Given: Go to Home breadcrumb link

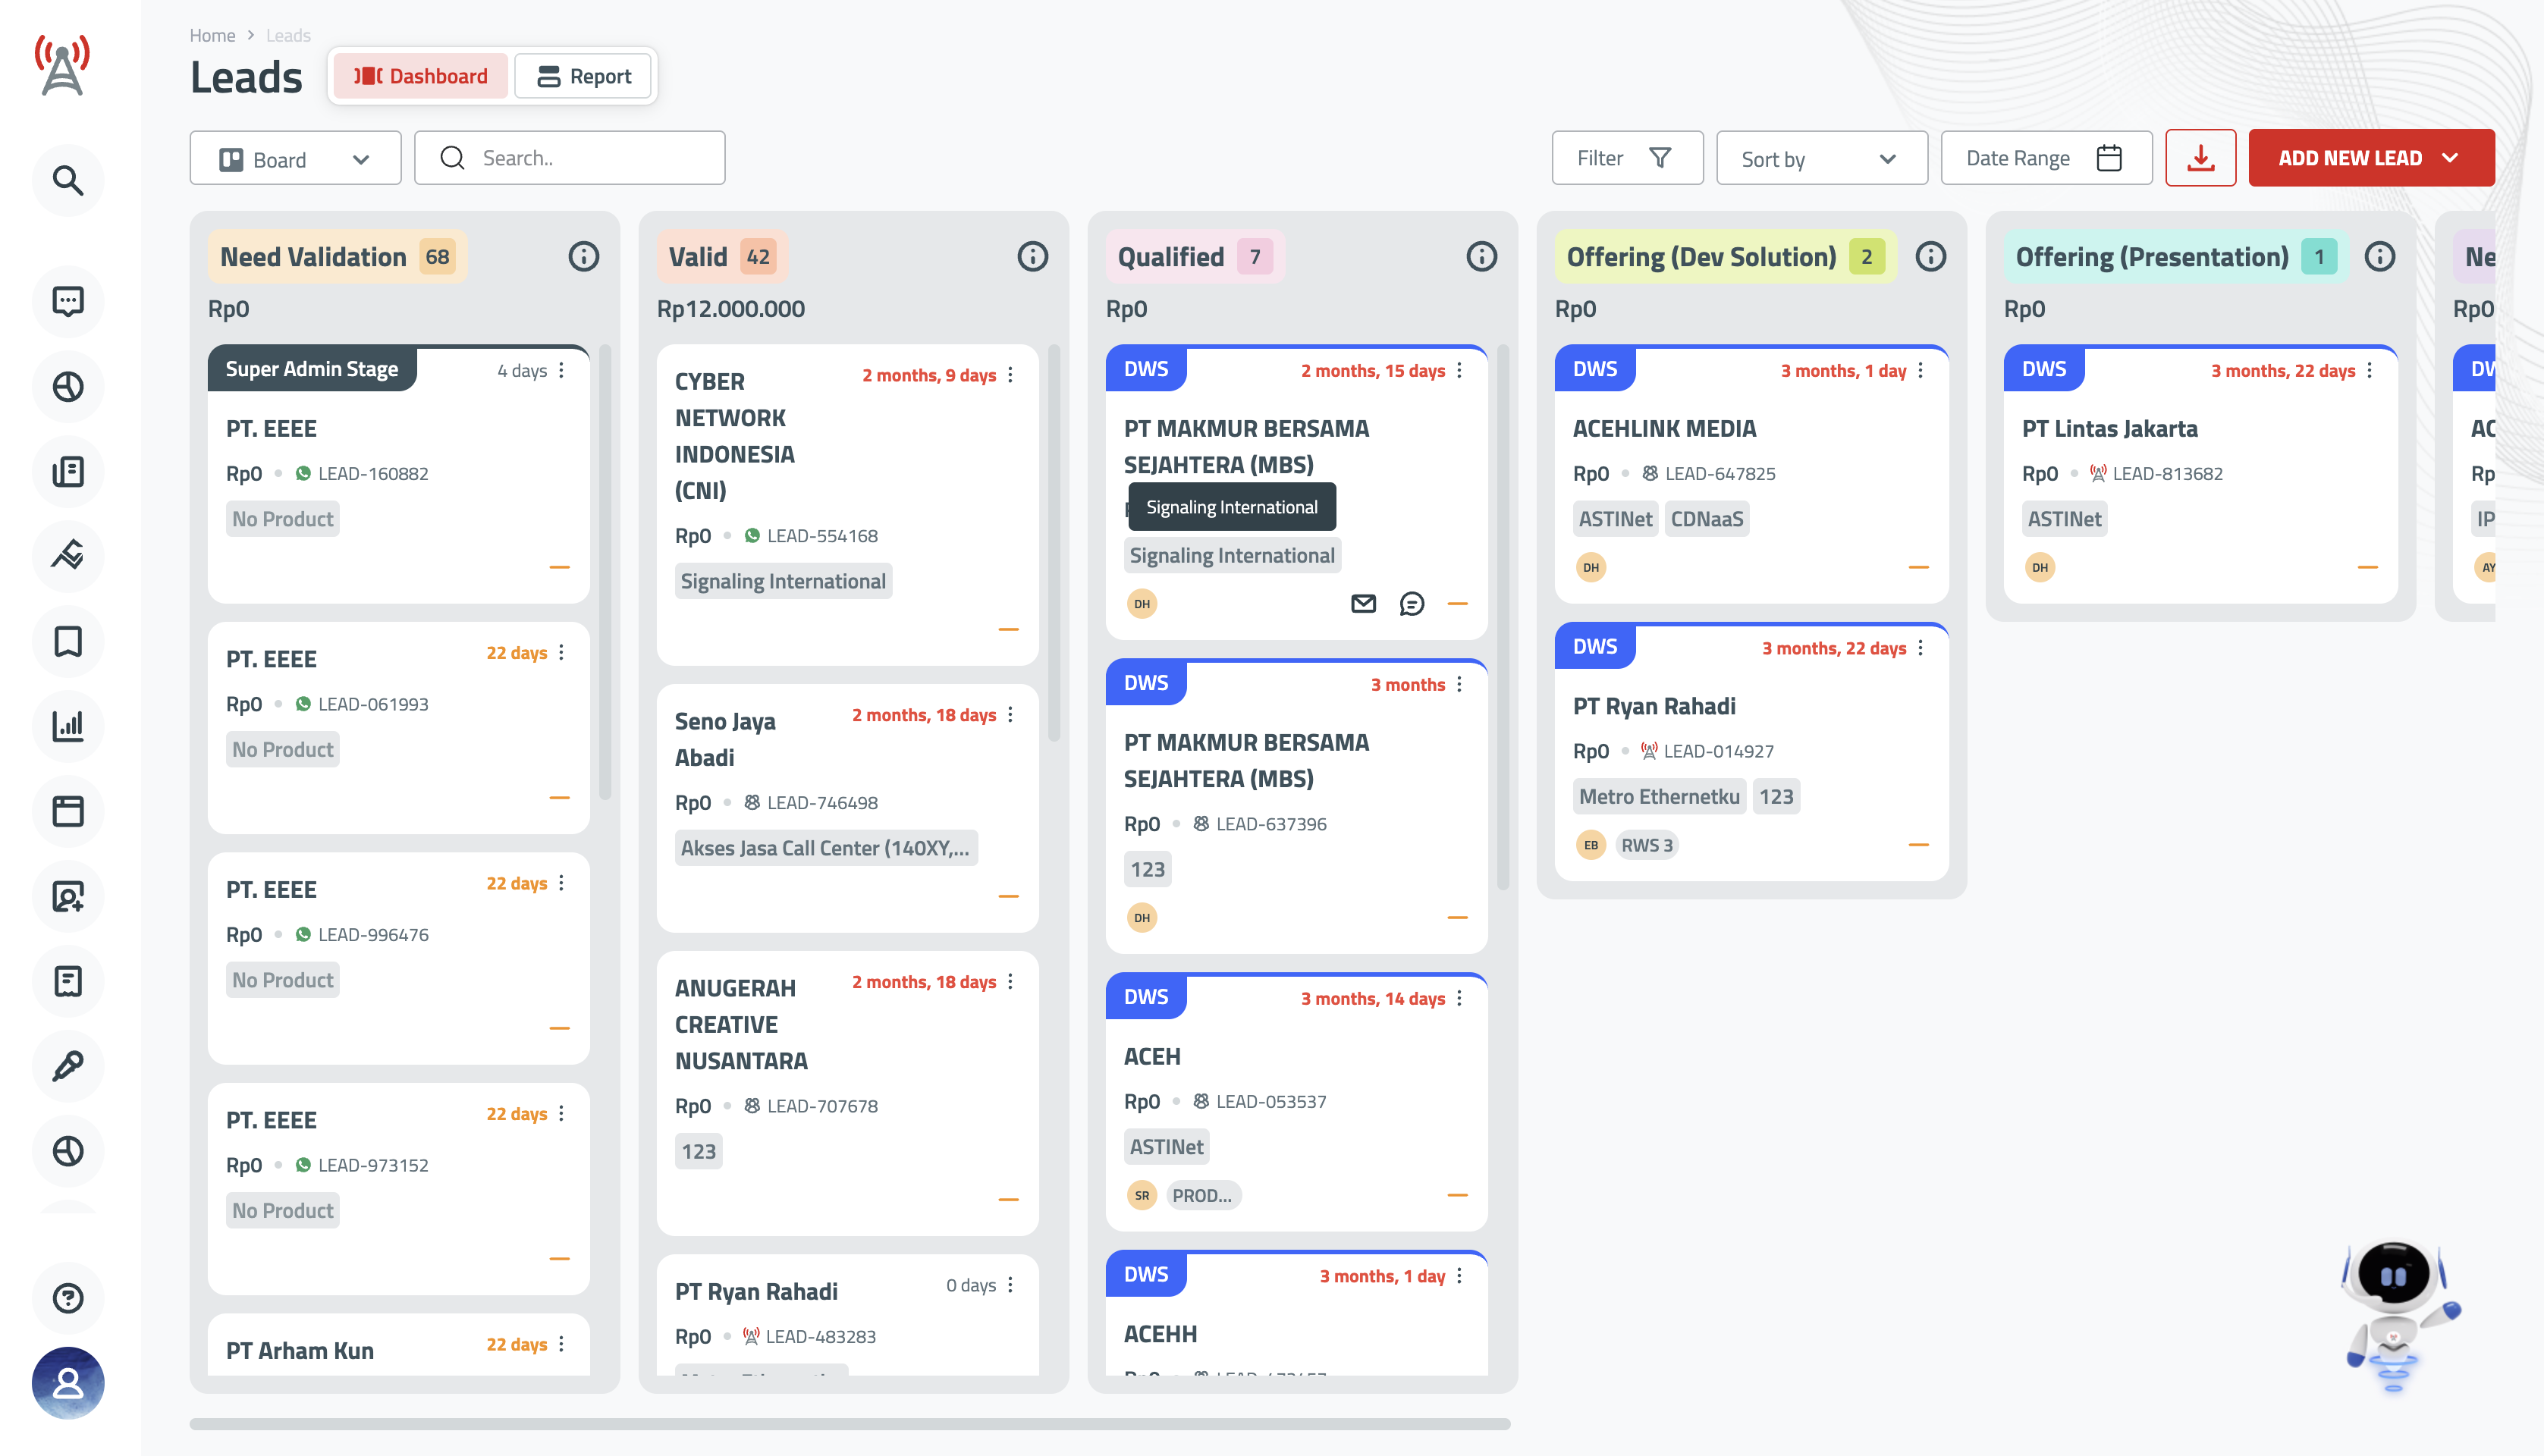Looking at the screenshot, I should tap(212, 35).
